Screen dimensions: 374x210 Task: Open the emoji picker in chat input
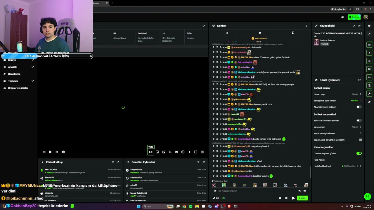pyautogui.click(x=304, y=191)
